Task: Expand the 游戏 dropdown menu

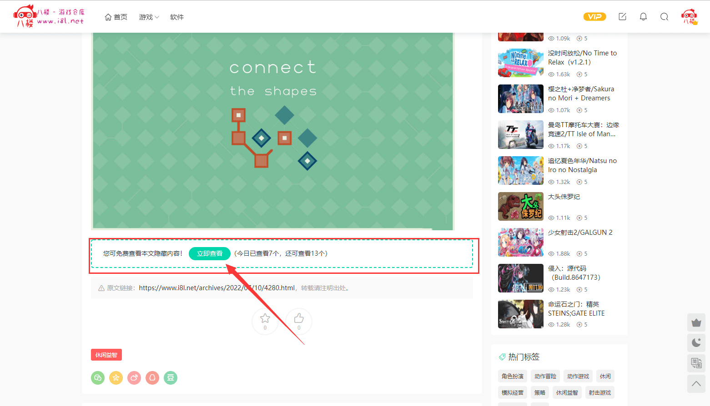Action: tap(149, 17)
